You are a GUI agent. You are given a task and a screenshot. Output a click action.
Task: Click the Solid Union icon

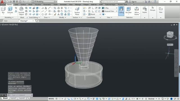[30, 8]
